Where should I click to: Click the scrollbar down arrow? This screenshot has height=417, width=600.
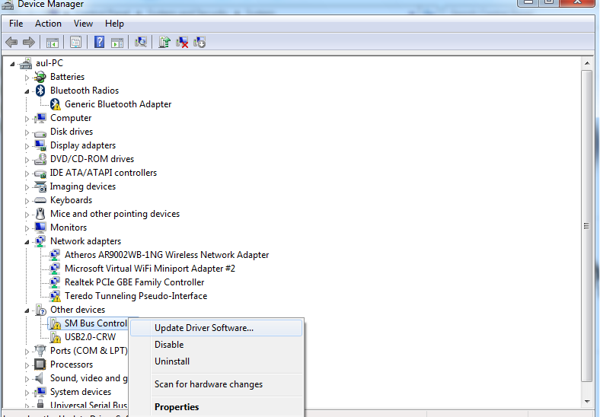point(587,402)
